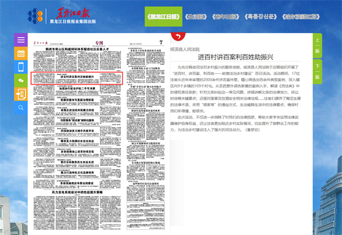Open the search magnifier icon in sidebar
This screenshot has height=235, width=342.
21,106
